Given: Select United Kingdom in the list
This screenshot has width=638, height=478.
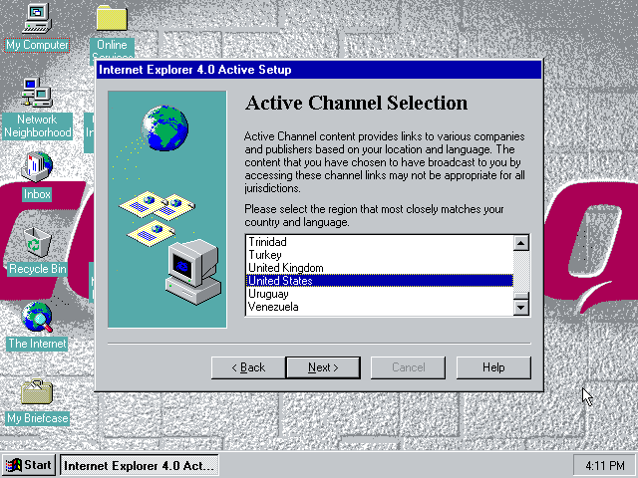Looking at the screenshot, I should click(x=380, y=268).
